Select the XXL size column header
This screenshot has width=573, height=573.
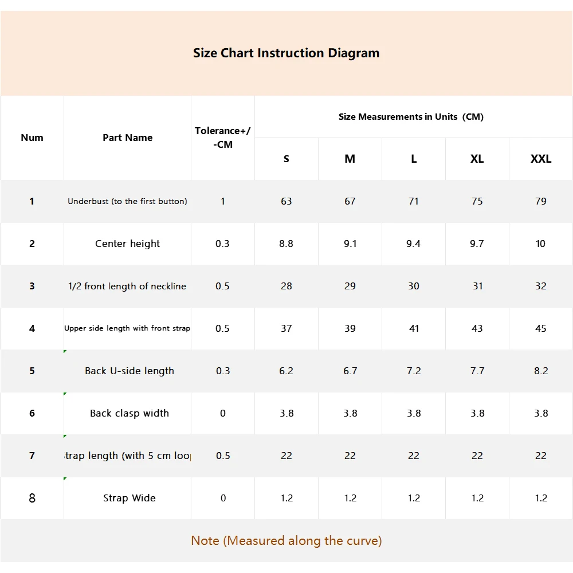pyautogui.click(x=541, y=159)
